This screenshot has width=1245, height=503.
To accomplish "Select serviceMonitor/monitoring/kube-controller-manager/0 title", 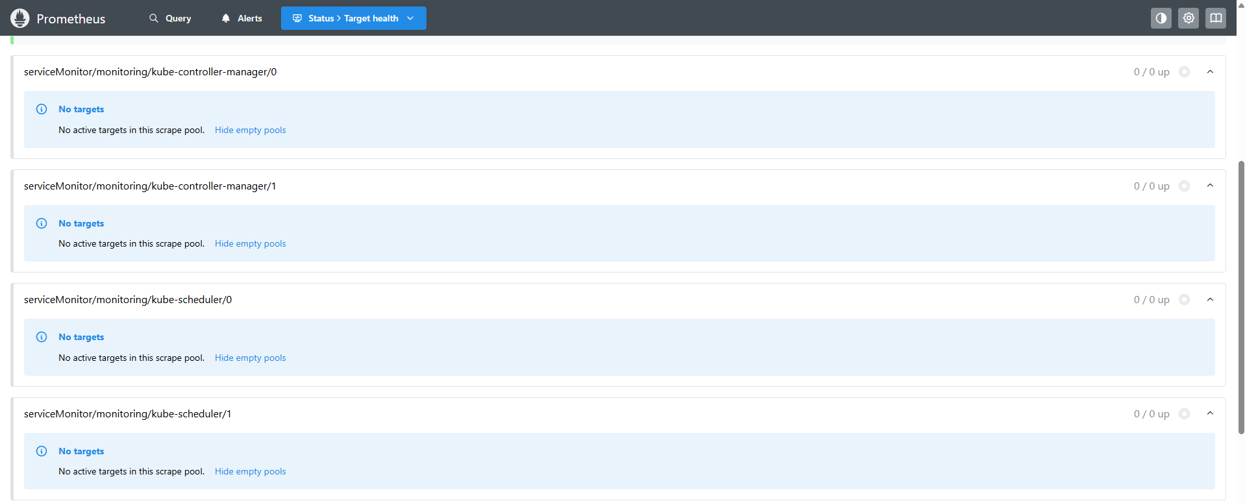I will (150, 71).
